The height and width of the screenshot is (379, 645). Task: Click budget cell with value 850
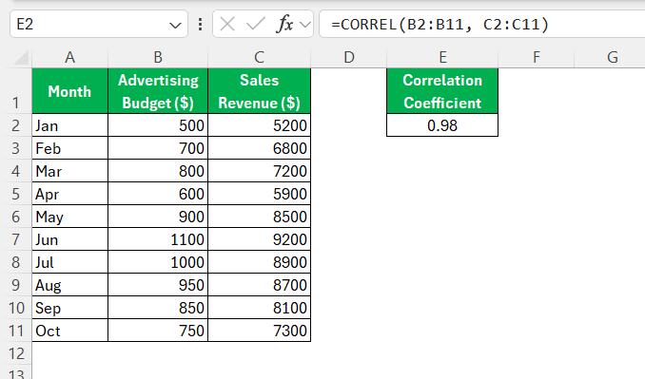[158, 308]
